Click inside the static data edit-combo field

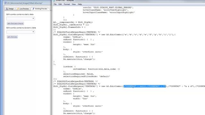[x=19, y=19]
